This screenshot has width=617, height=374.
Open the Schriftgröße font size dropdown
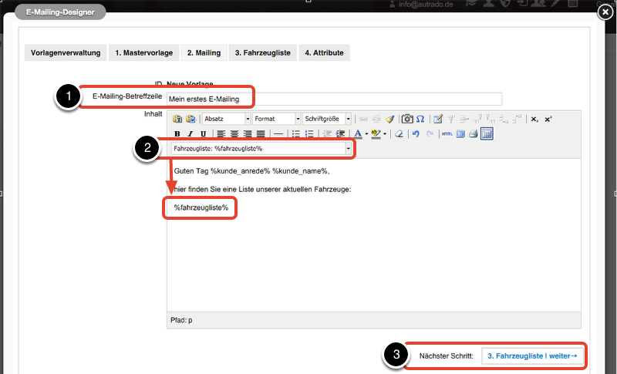[327, 119]
